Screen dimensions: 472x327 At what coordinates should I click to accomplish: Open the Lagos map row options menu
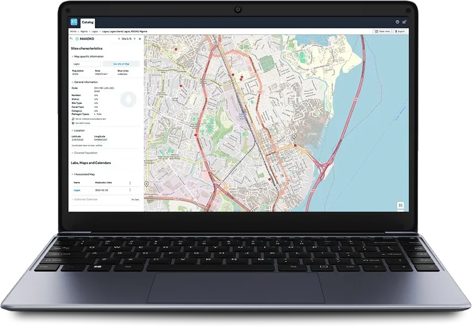(x=130, y=190)
